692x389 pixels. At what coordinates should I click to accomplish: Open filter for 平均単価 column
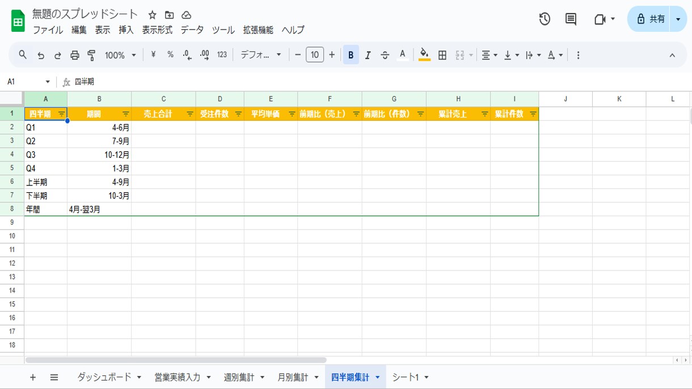point(292,114)
